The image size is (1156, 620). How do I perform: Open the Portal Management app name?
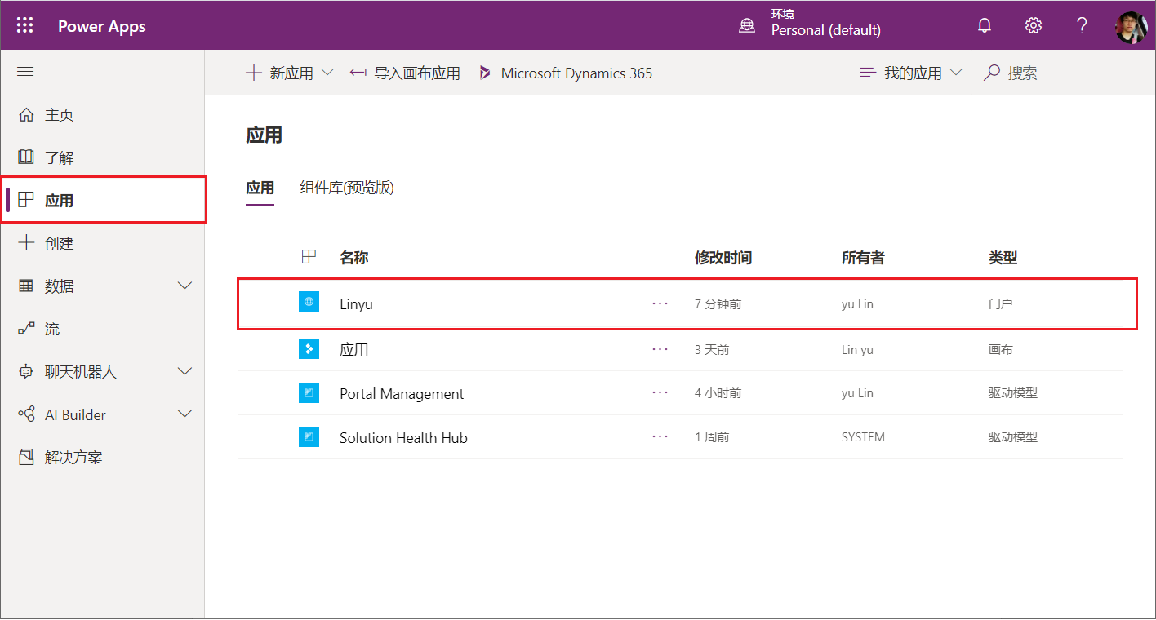(x=402, y=393)
